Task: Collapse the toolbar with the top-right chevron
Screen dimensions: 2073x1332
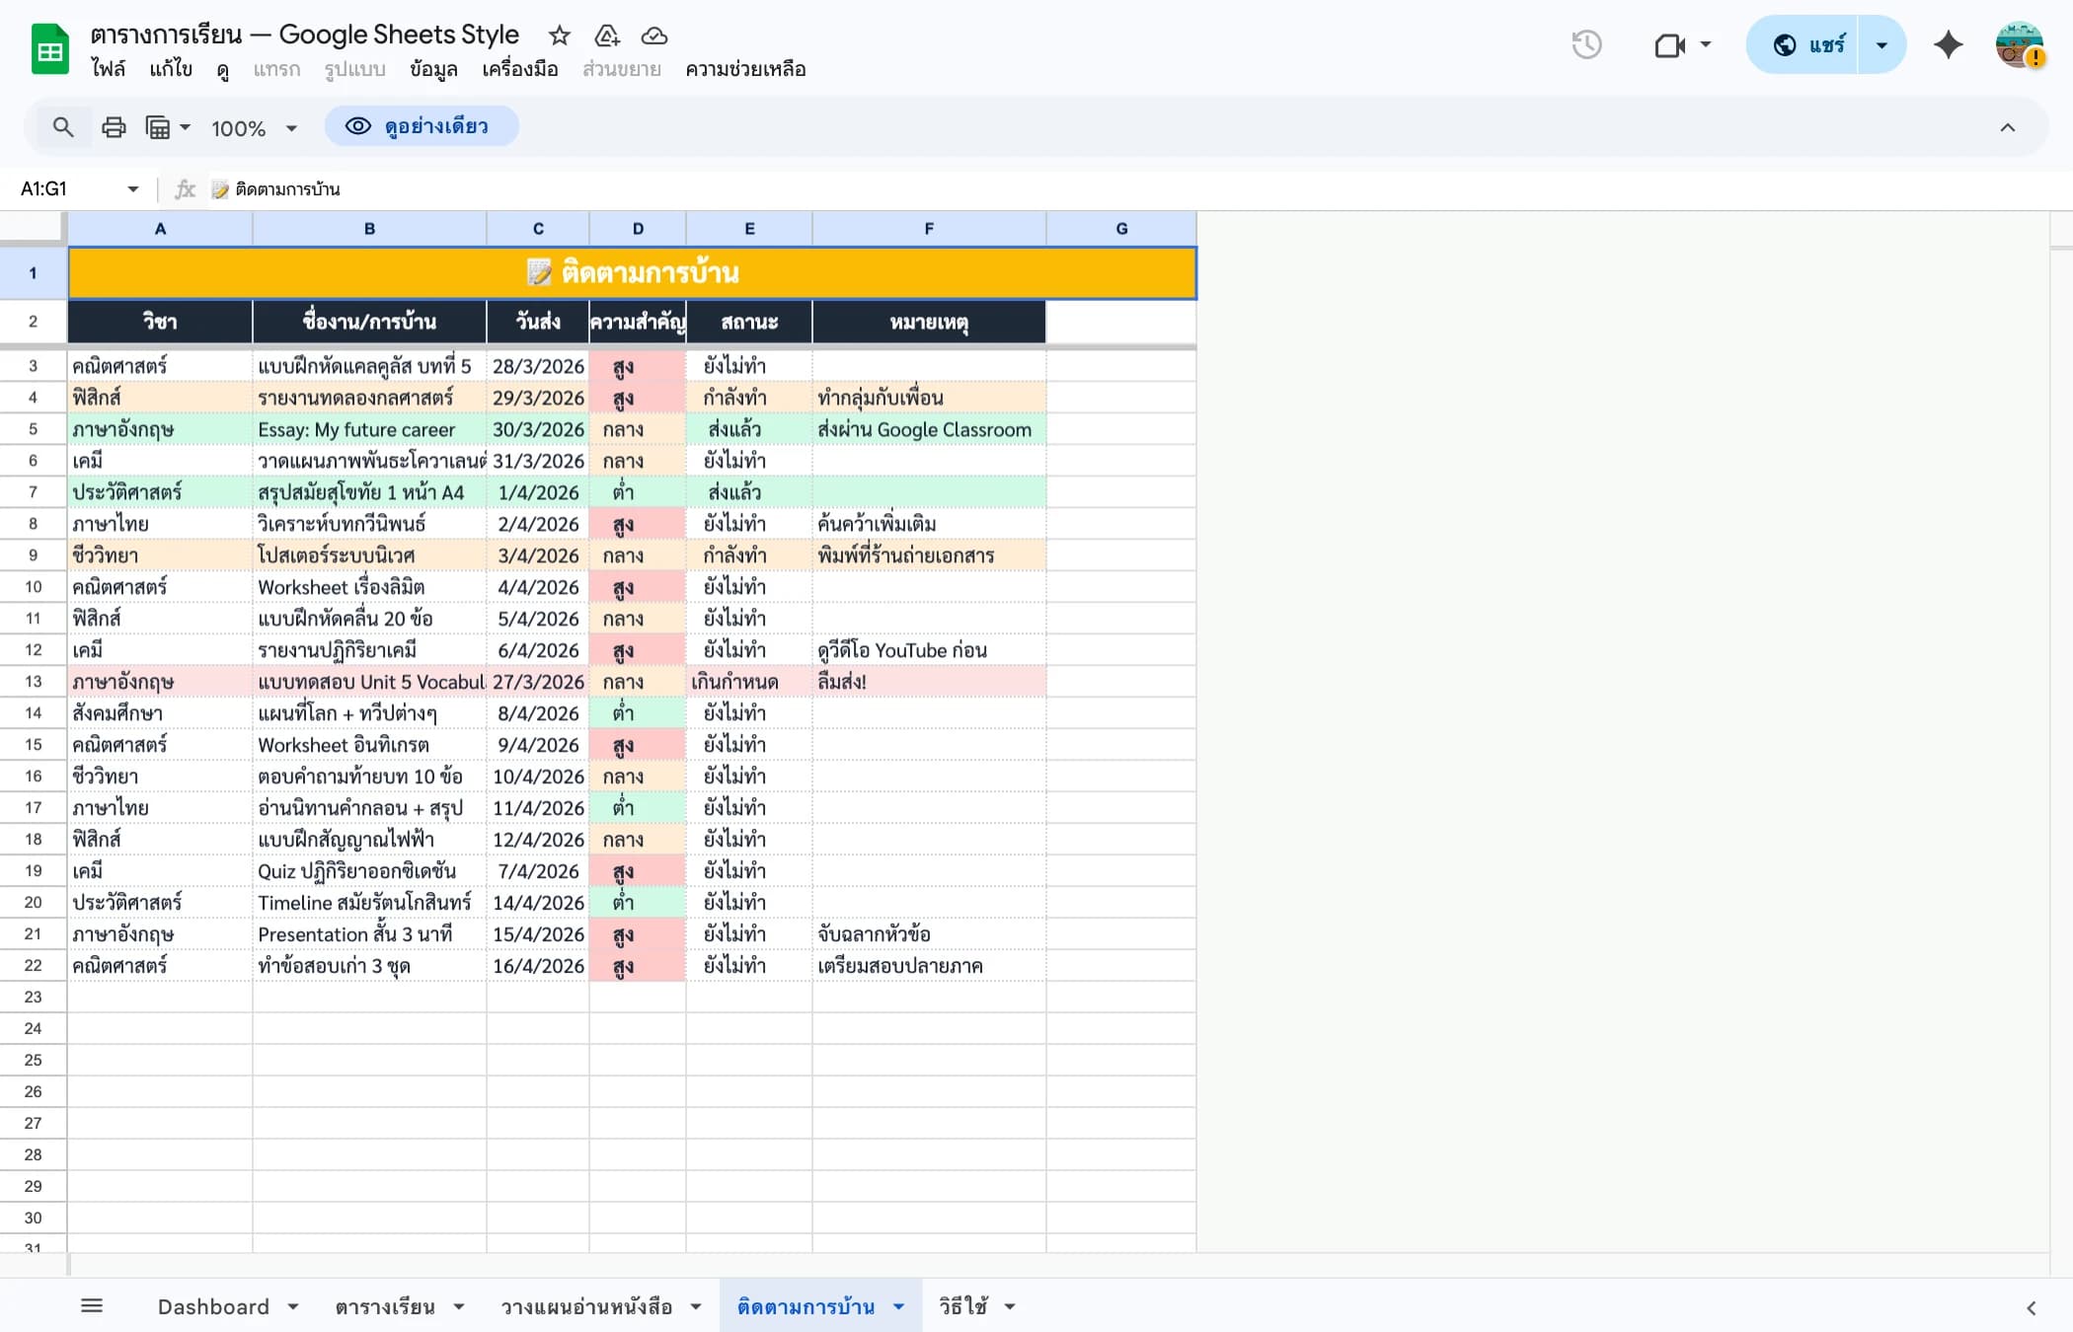Action: pyautogui.click(x=2007, y=126)
